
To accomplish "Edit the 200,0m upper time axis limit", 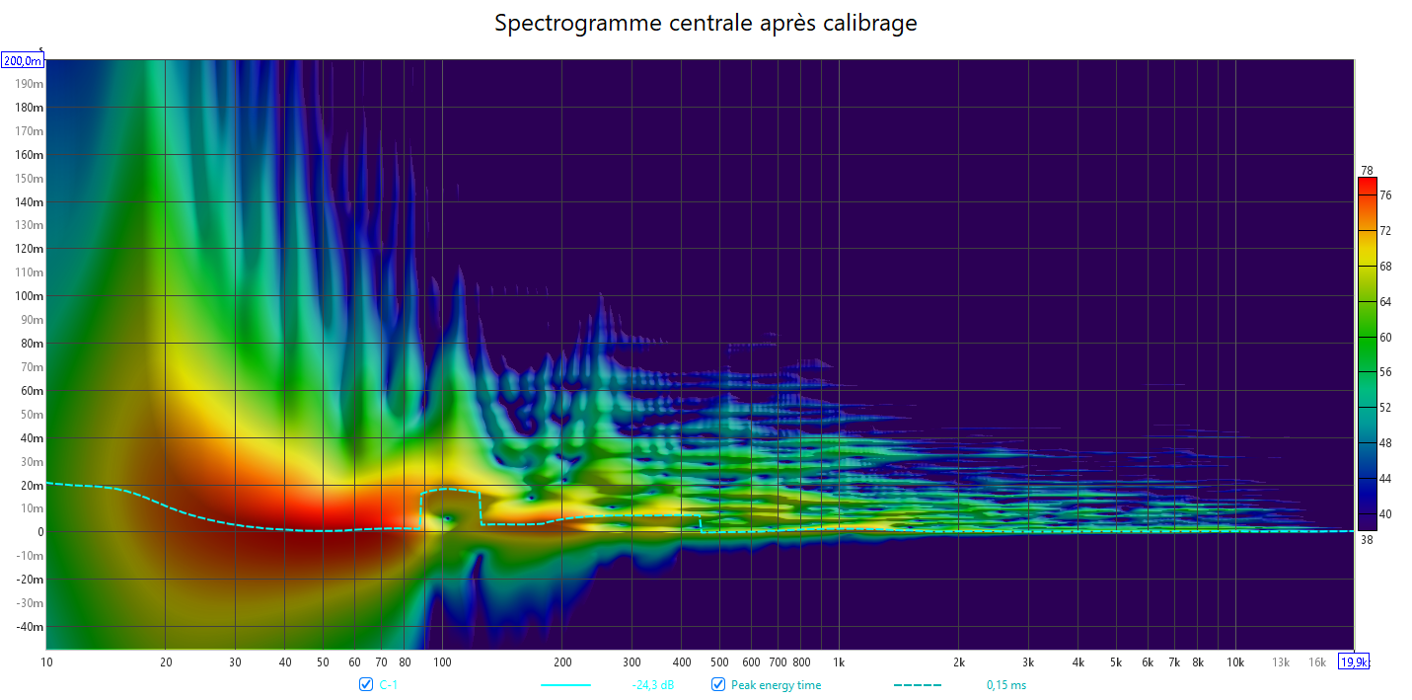I will [x=23, y=61].
